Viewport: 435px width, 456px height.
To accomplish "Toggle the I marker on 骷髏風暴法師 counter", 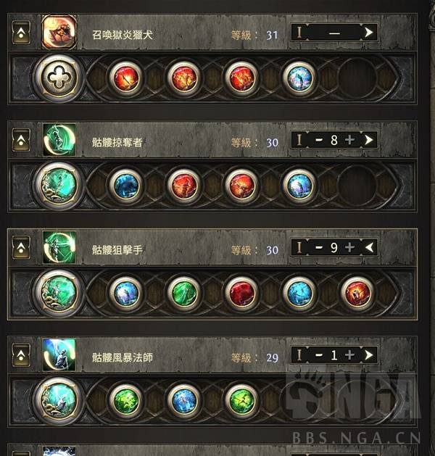I will pyautogui.click(x=299, y=355).
